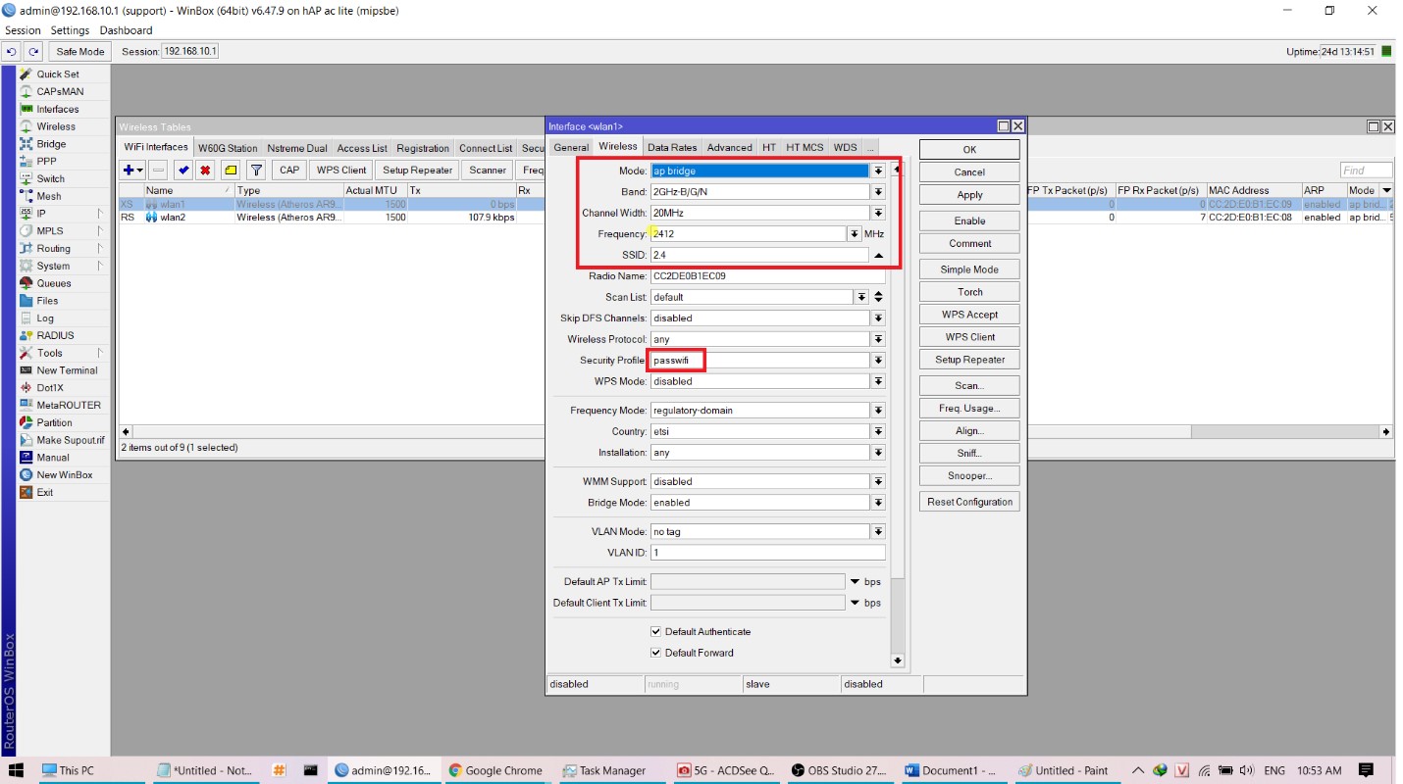Open the Mode dropdown arrow
The image size is (1403, 784).
(878, 171)
